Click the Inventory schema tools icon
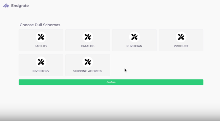 [41, 62]
